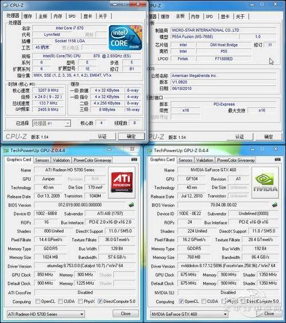Viewport: 286px width, 323px height.
Task: Click MICRO-STAR INTERNATIONAL manufacturer field
Action: 223,30
